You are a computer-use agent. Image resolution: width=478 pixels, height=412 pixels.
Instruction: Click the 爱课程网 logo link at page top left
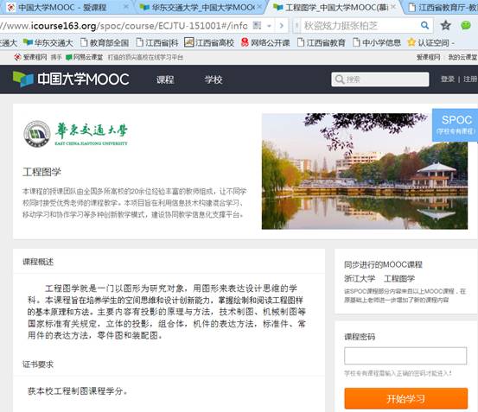tap(30, 57)
